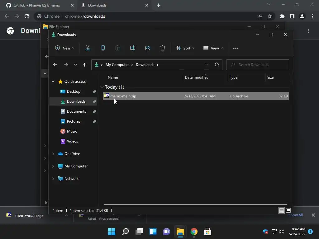Viewport: 319px width, 239px height.
Task: Open Microsoft Store from the taskbar
Action: coord(208,232)
